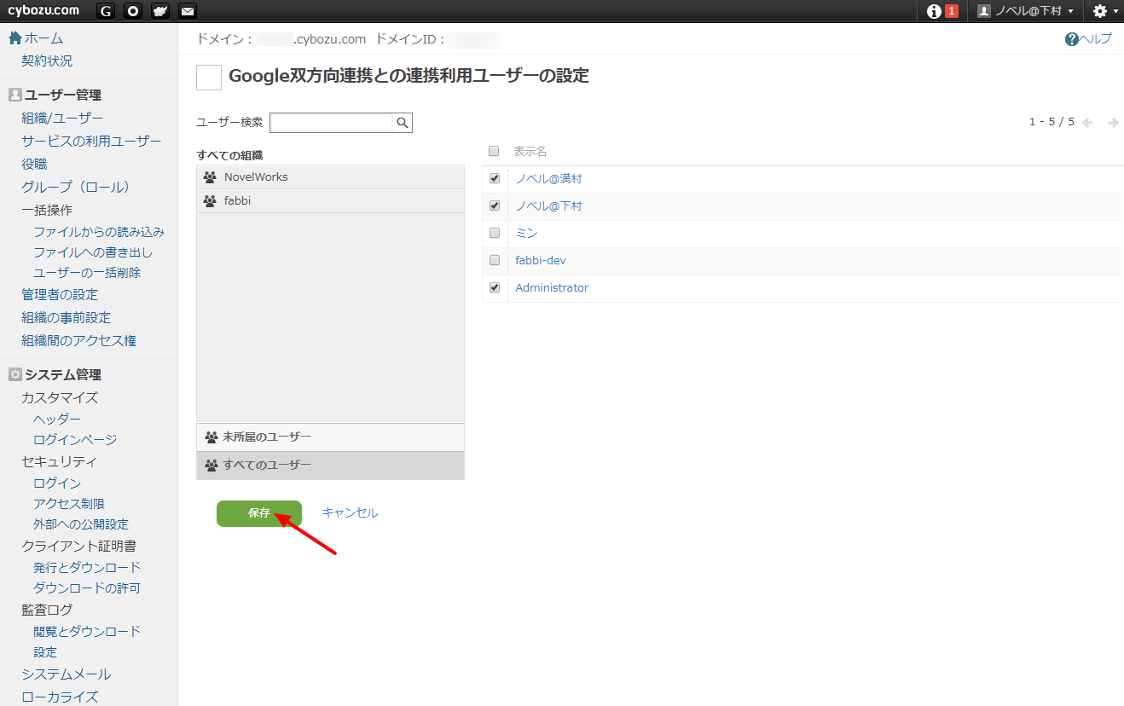Image resolution: width=1124 pixels, height=706 pixels.
Task: Open the ヘルプ help link
Action: (x=1088, y=39)
